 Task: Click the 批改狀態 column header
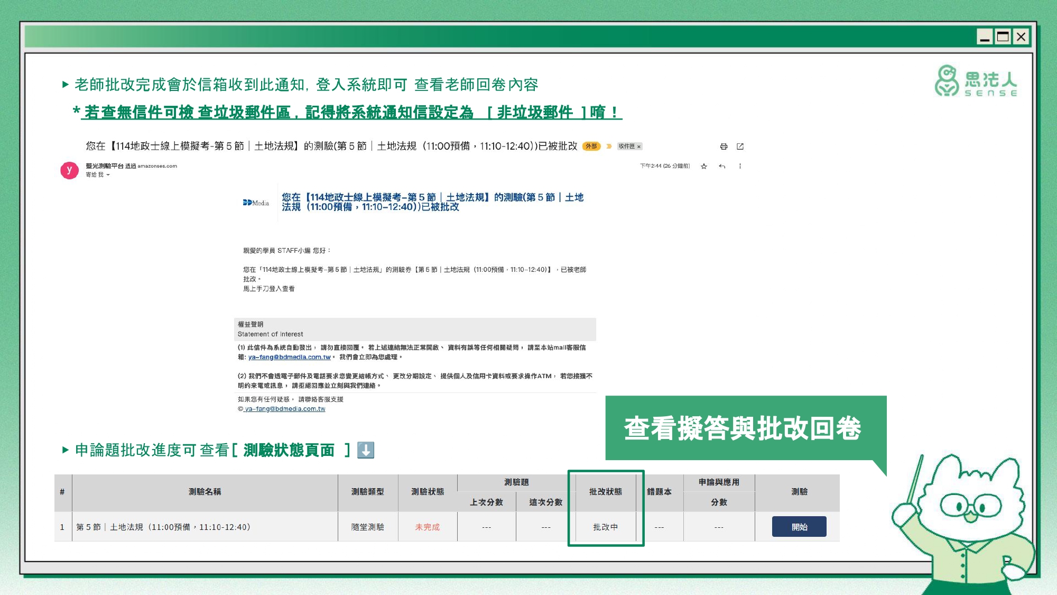tap(605, 492)
